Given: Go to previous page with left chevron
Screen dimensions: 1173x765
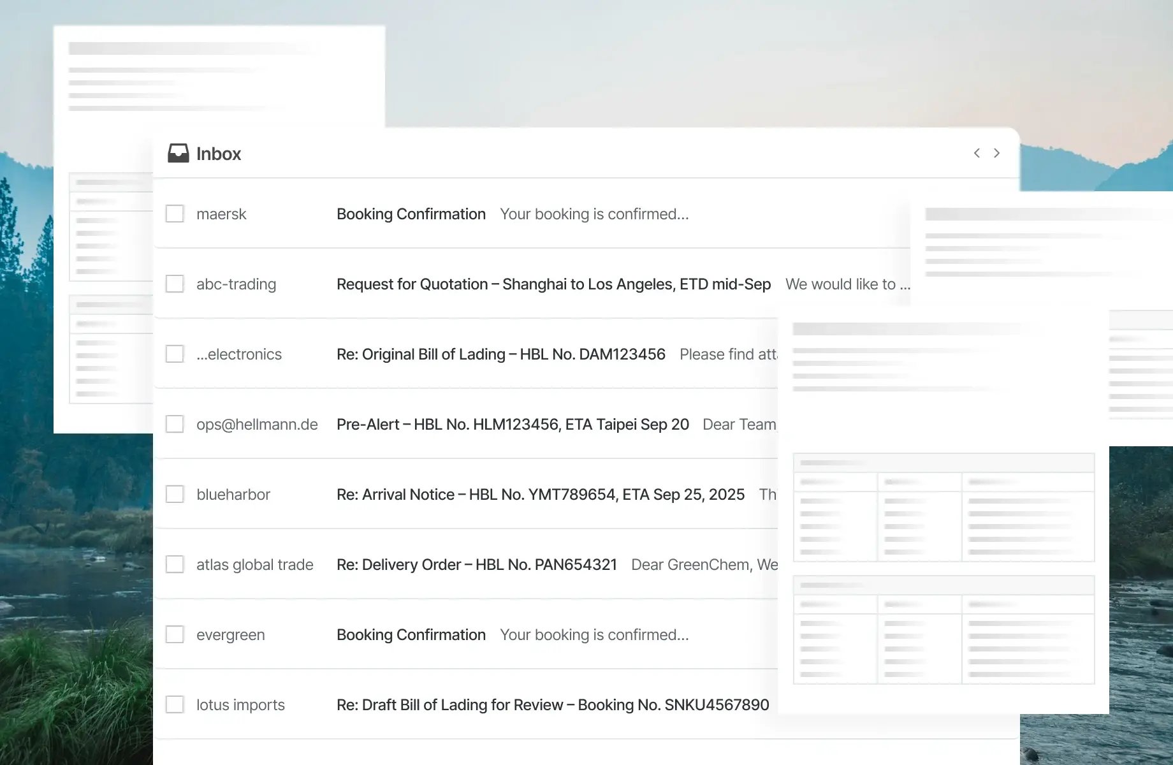Looking at the screenshot, I should click(977, 153).
